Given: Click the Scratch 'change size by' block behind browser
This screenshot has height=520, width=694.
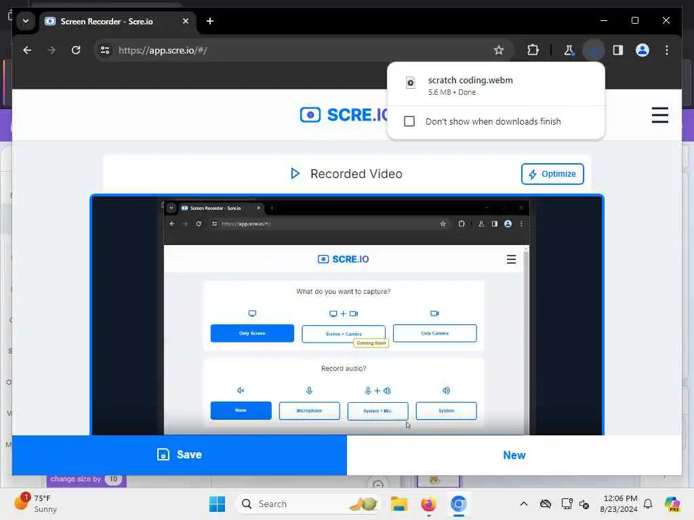Looking at the screenshot, I should tap(86, 480).
